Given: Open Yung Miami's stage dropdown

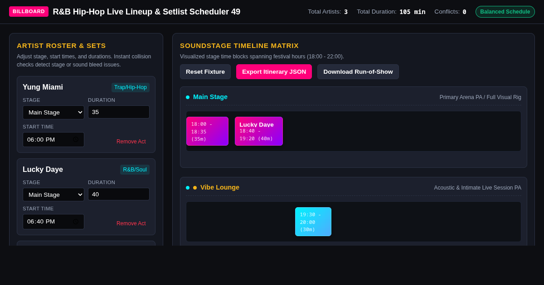Looking at the screenshot, I should click(53, 112).
